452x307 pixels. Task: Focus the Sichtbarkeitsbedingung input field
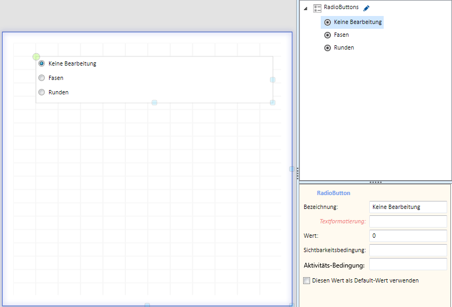click(x=408, y=250)
